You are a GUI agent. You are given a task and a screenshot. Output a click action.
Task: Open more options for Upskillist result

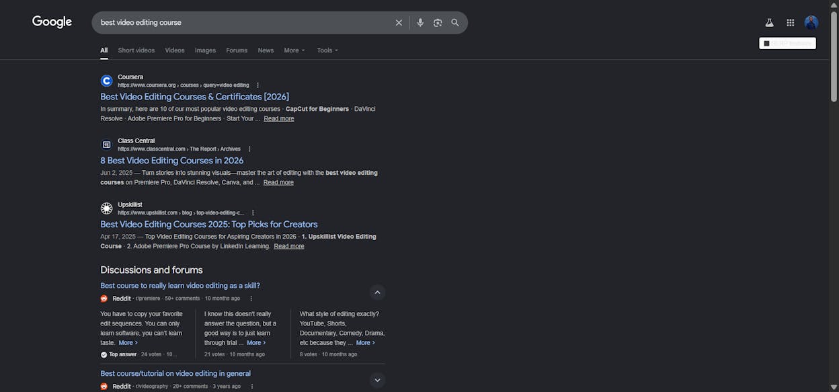[x=253, y=213]
